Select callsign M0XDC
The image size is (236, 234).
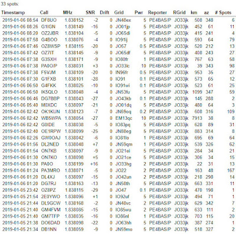tap(49, 105)
